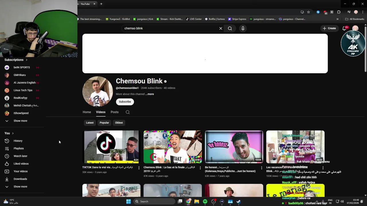Open BotRix Sorteos bookmark

(x=215, y=19)
